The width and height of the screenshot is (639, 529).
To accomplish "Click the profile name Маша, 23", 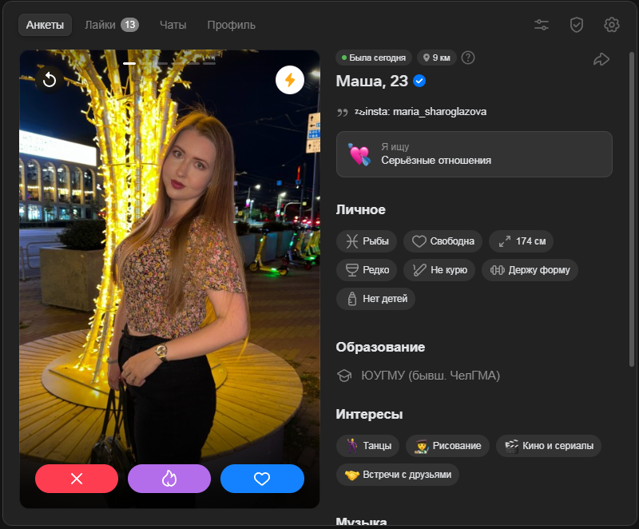I will [371, 81].
